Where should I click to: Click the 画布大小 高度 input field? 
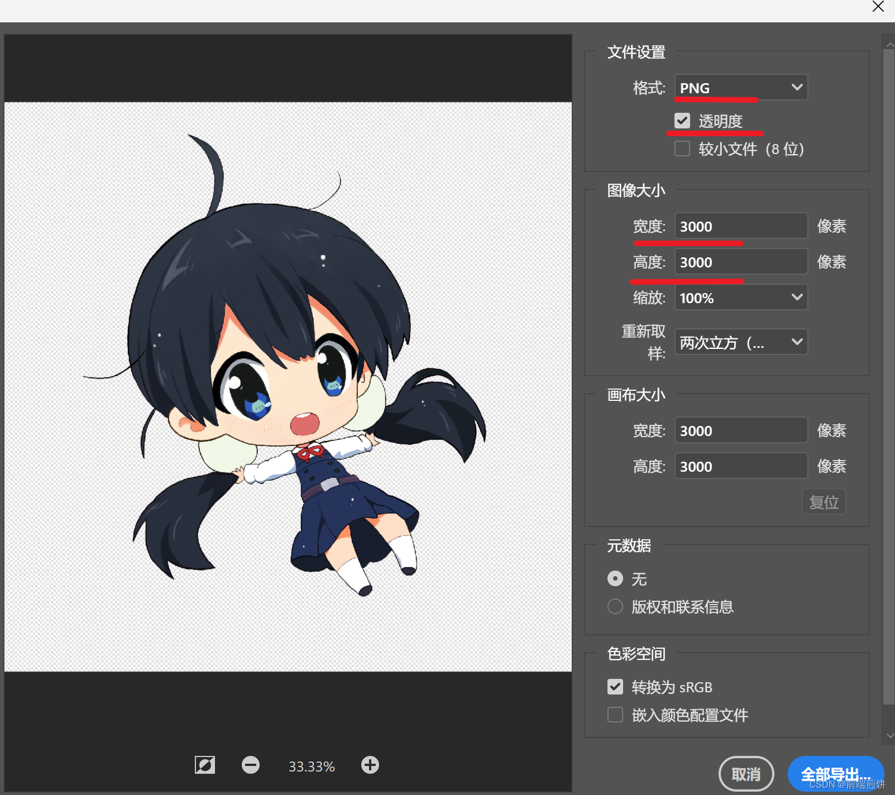point(741,466)
